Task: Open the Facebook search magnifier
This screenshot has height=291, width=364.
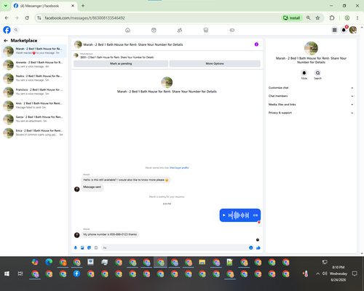Action: (16, 30)
